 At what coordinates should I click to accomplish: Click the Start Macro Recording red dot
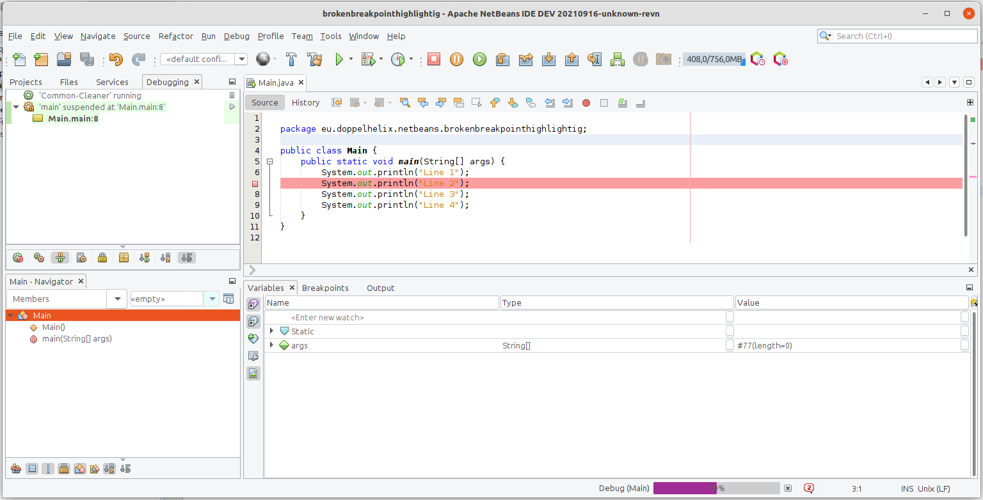point(586,102)
